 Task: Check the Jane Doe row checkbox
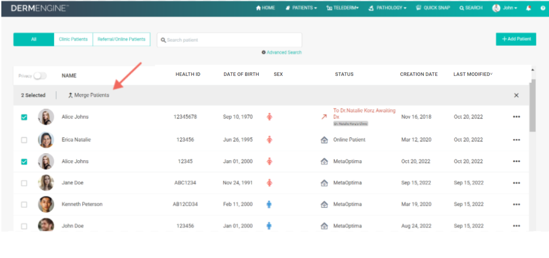[24, 183]
